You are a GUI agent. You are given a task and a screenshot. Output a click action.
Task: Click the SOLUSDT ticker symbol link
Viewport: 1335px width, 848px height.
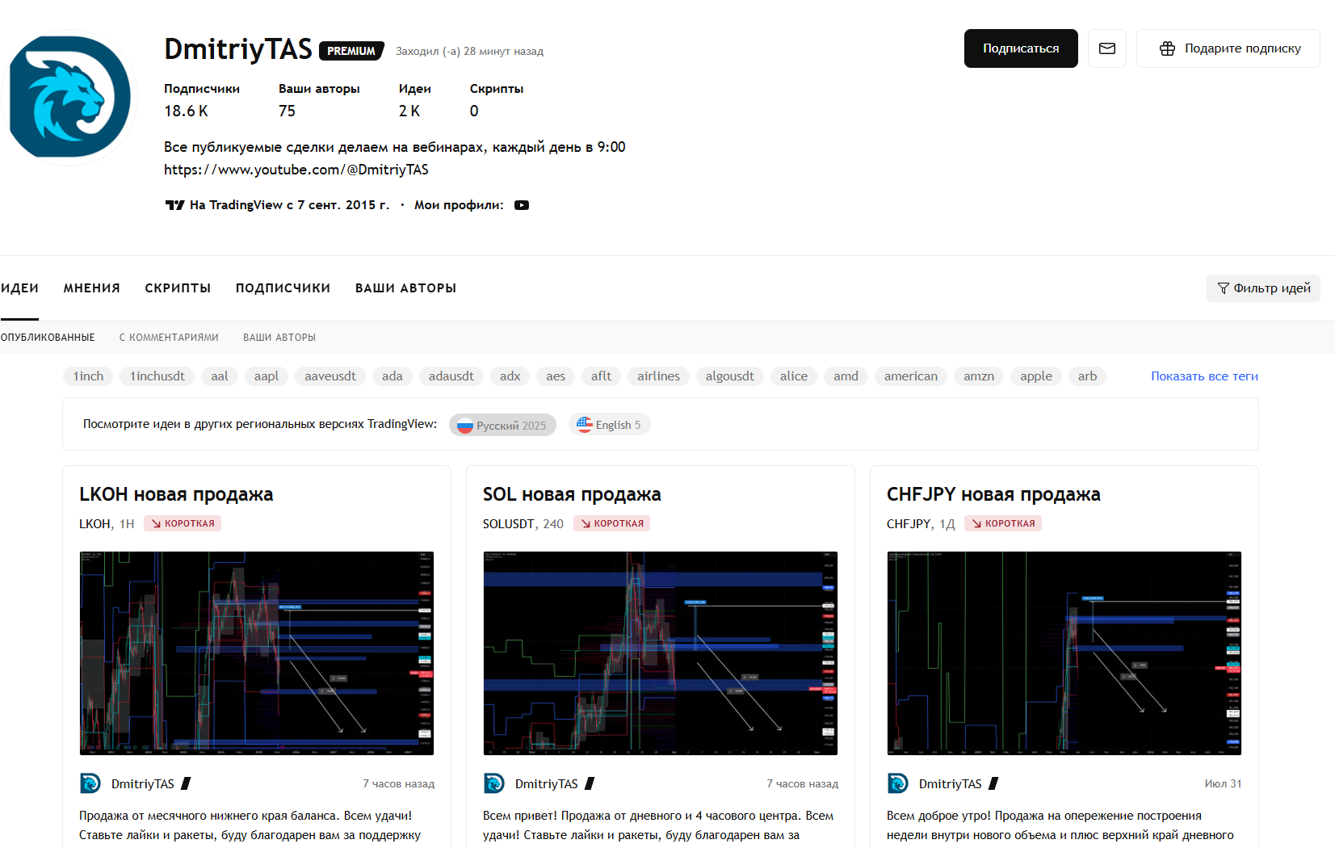pyautogui.click(x=509, y=524)
